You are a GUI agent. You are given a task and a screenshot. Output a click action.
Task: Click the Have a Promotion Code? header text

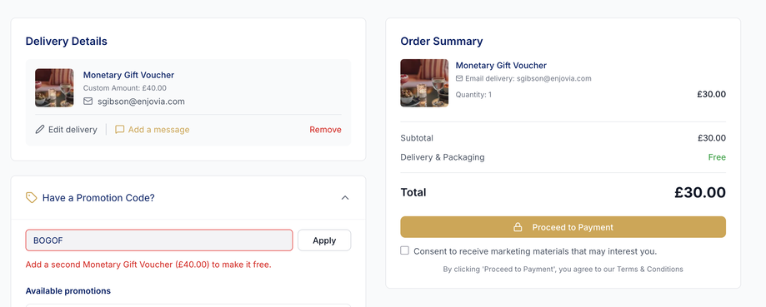pos(98,198)
